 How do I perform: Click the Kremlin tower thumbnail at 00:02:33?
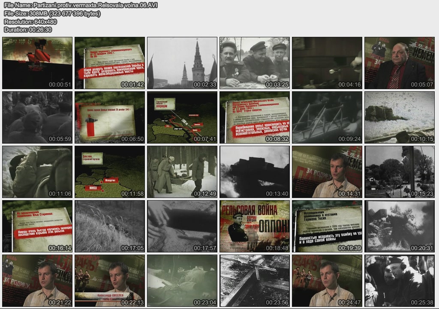[182, 63]
